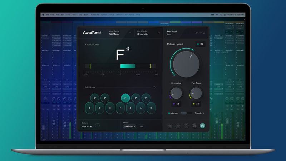Image resolution: width=286 pixels, height=161 pixels.
Task: Open AutoTune settings gear icon
Action: coord(194,126)
